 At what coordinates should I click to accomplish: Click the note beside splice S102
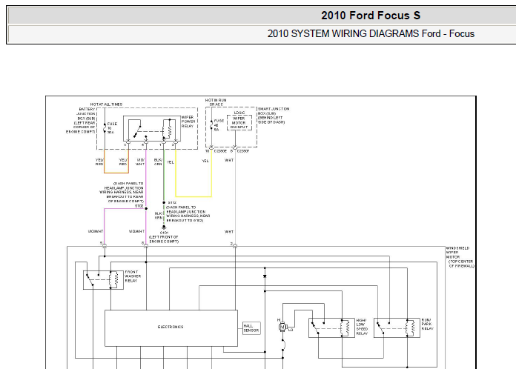coord(122,193)
